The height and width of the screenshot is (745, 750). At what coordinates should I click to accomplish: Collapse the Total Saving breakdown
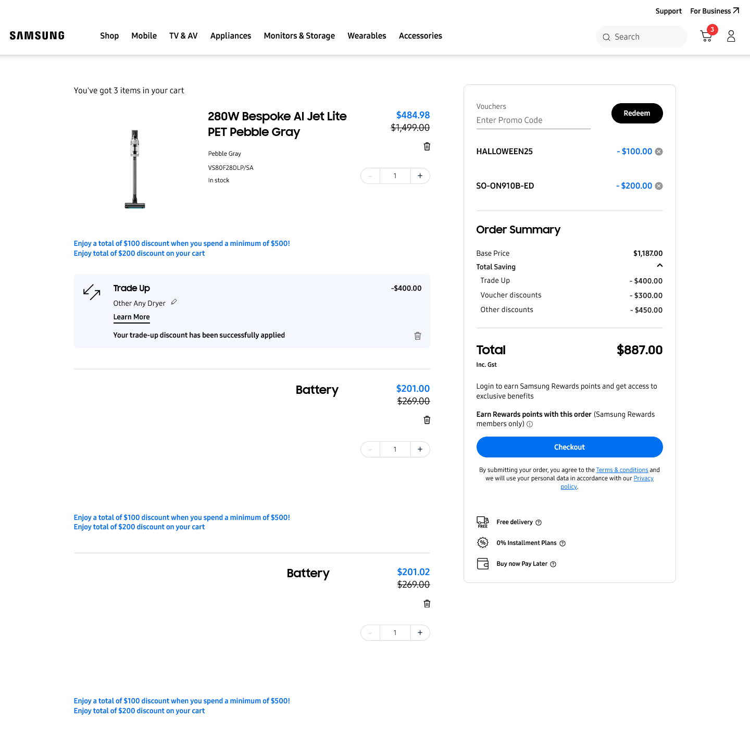click(x=659, y=266)
